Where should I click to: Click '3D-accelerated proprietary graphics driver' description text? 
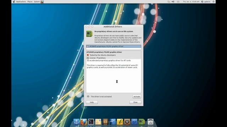(109, 60)
